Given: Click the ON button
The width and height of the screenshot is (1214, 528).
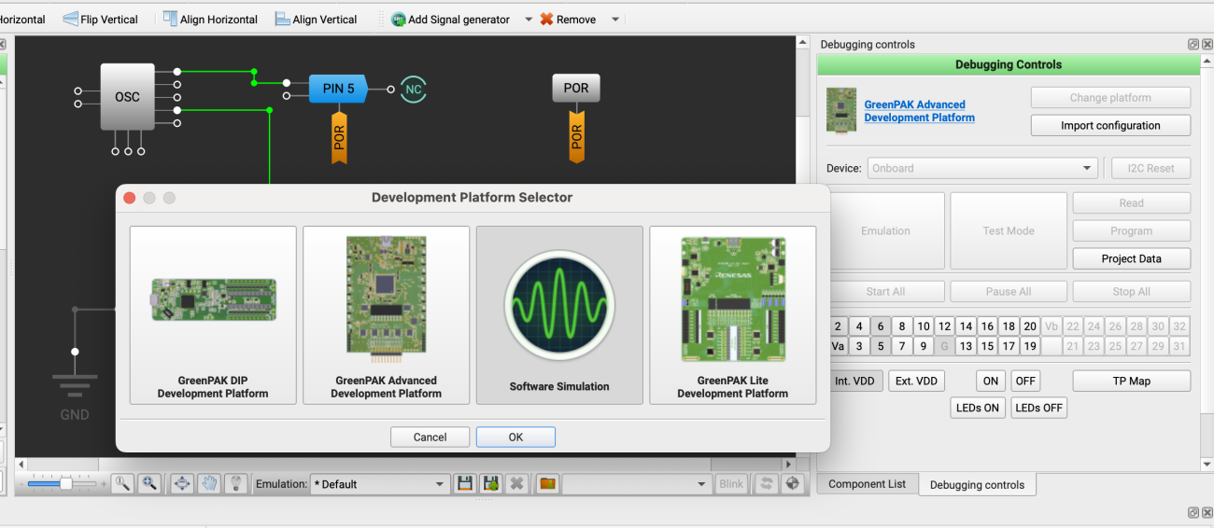Looking at the screenshot, I should point(991,381).
